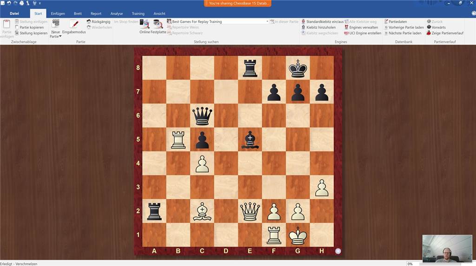Image resolution: width=476 pixels, height=266 pixels.
Task: Click the white king on g1
Action: (298, 235)
